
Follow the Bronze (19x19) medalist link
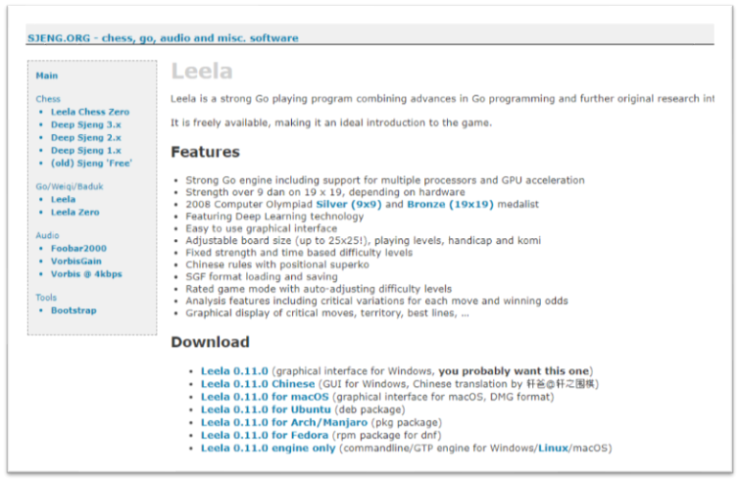[x=450, y=205]
